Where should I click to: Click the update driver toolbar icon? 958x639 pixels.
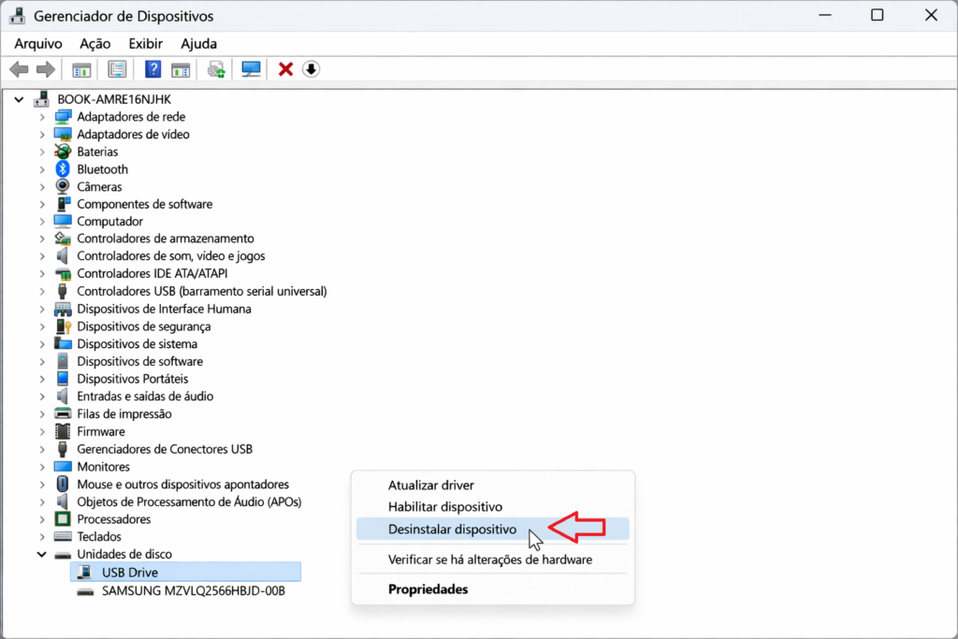(217, 69)
